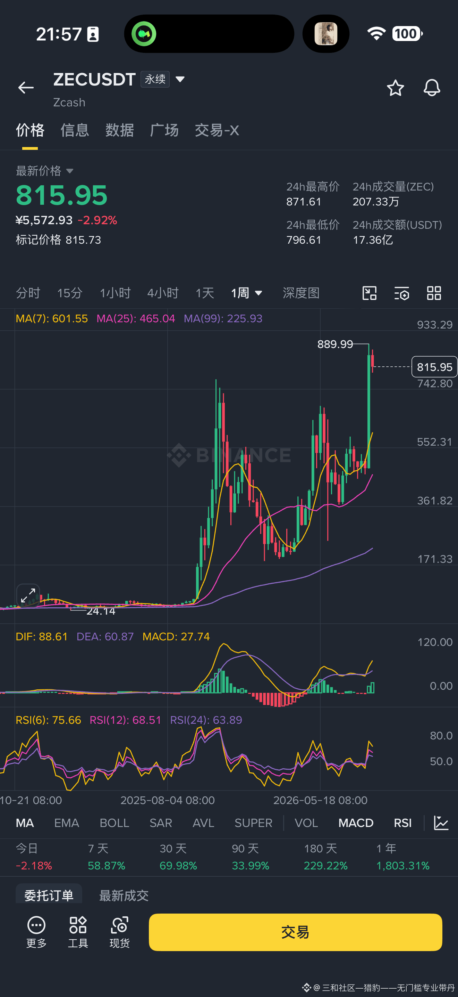Tap the green app icon in Dynamic Island

point(144,34)
